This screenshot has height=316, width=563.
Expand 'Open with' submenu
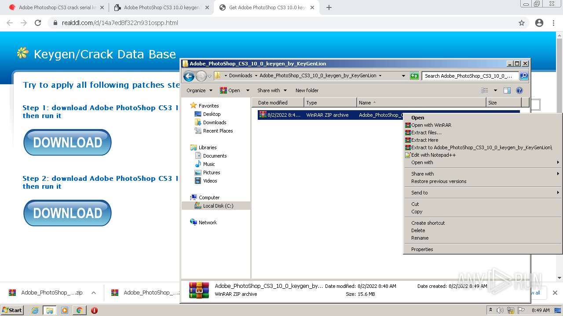(x=483, y=162)
